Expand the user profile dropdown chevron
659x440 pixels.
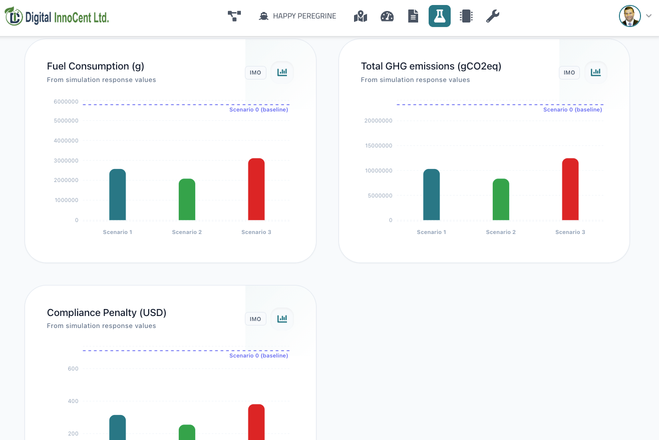click(648, 16)
